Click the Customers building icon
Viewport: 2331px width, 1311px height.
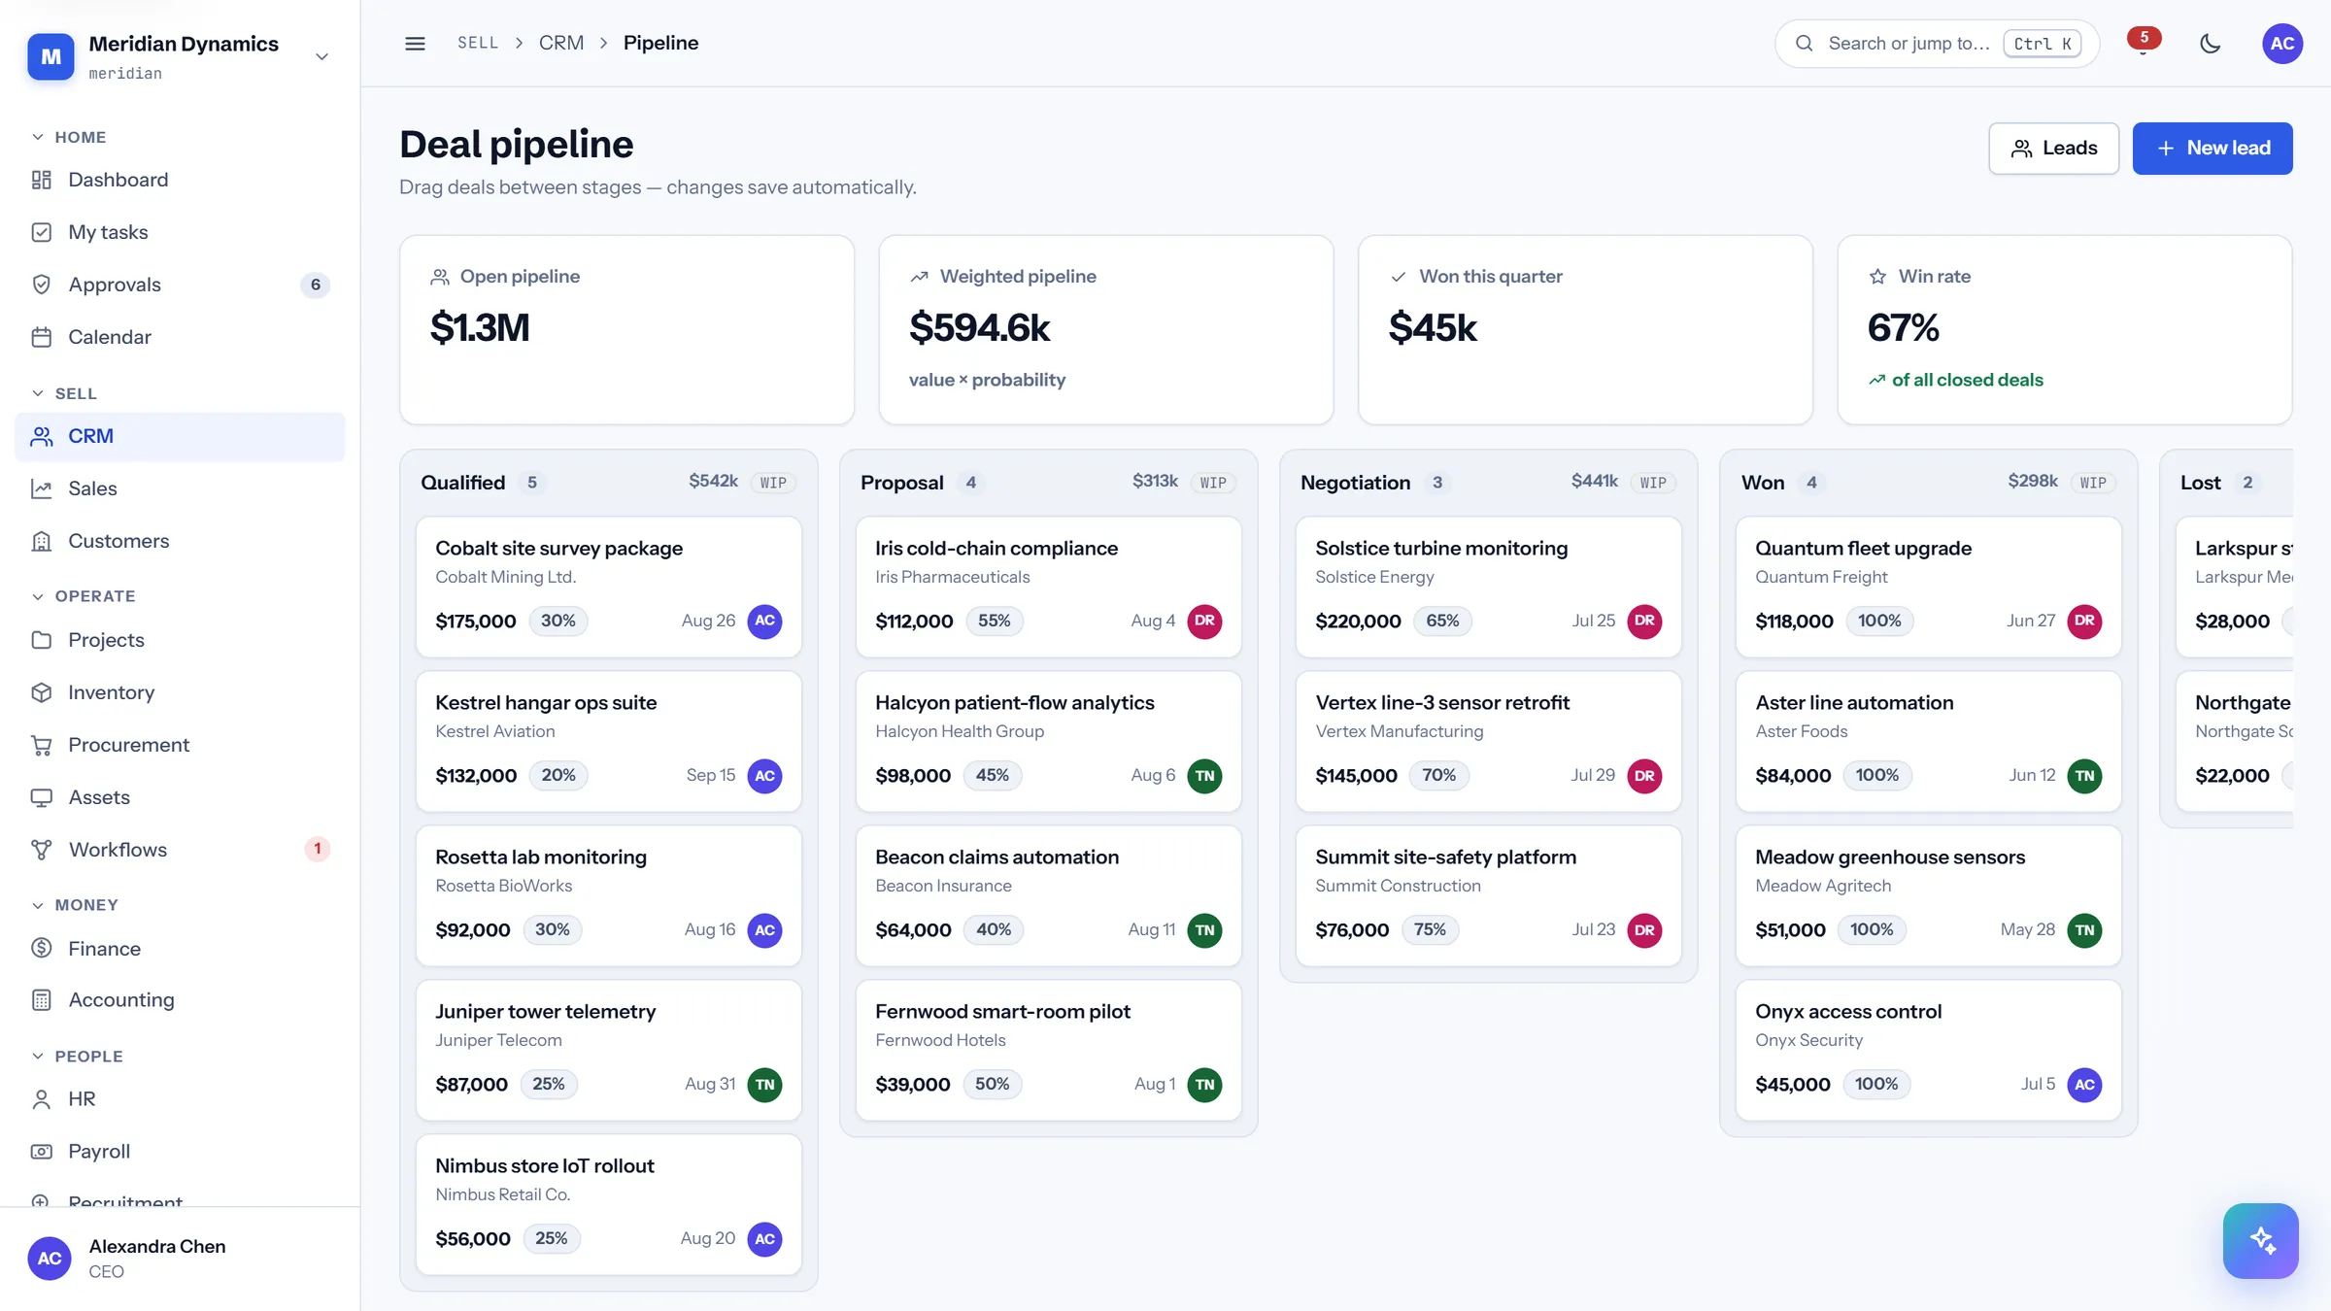coord(41,541)
